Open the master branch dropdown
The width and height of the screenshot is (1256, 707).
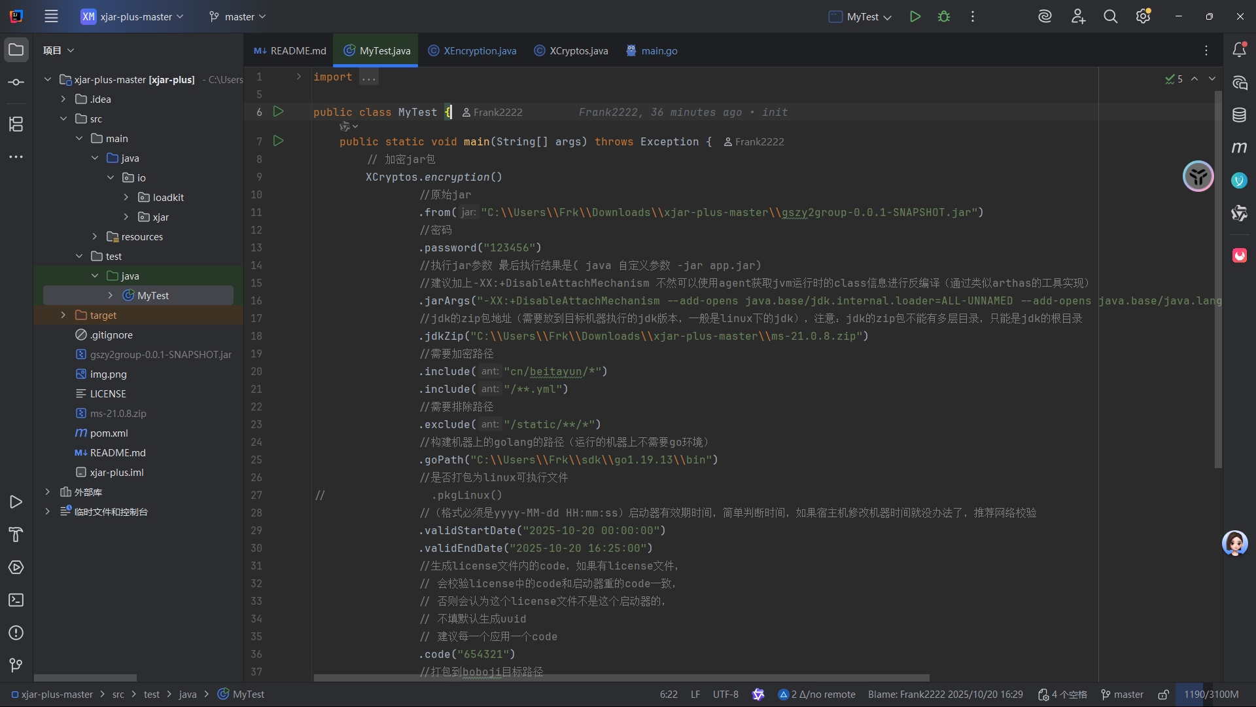point(238,17)
